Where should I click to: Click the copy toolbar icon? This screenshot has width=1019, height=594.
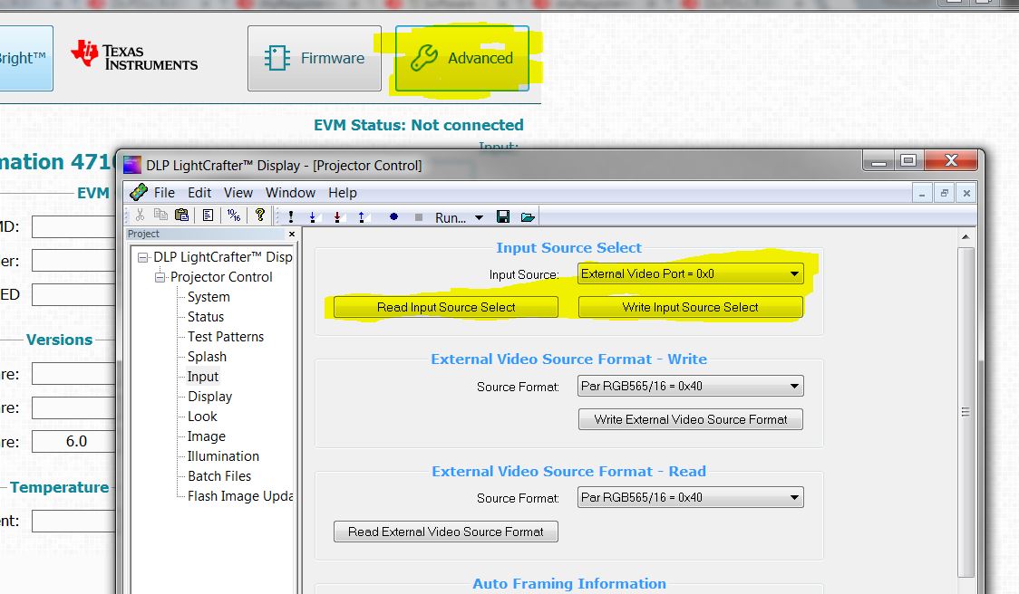pos(160,215)
